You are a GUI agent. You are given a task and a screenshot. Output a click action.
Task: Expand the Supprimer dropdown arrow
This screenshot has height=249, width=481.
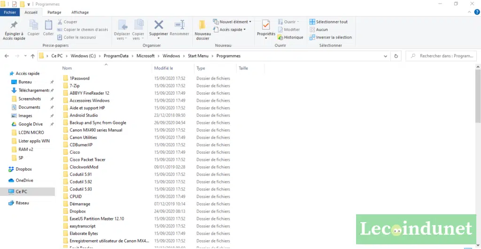[159, 38]
